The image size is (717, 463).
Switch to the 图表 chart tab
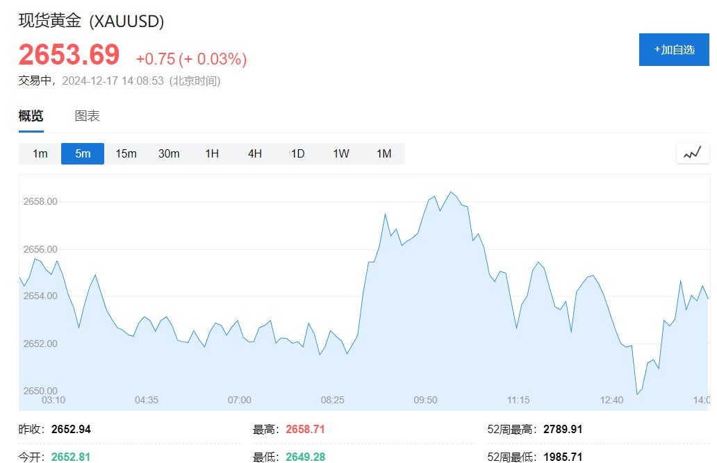tap(87, 116)
